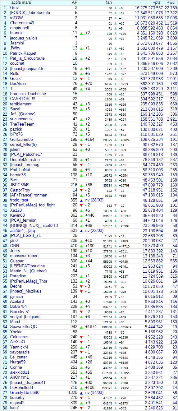Click the blue triangle next to nv (28/03)

coord(81,200)
